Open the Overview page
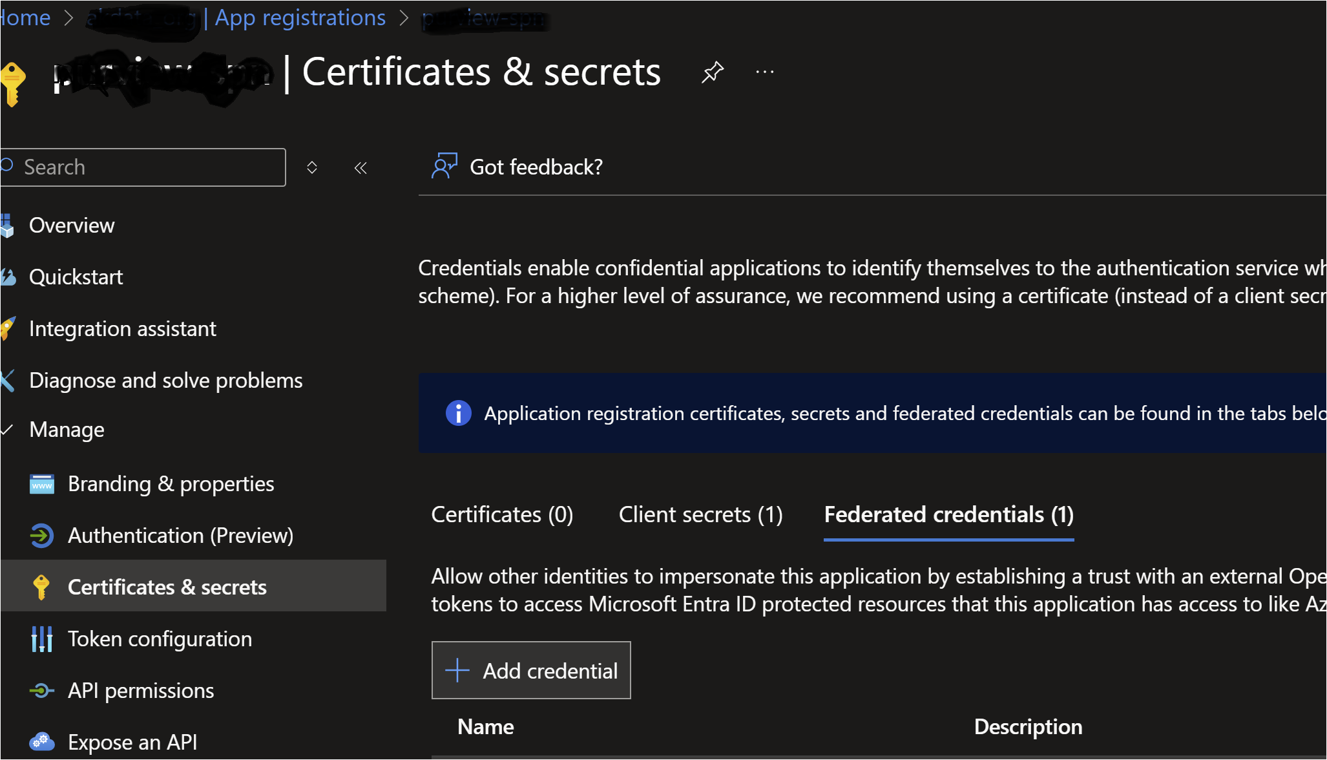This screenshot has width=1327, height=760. pyautogui.click(x=72, y=225)
